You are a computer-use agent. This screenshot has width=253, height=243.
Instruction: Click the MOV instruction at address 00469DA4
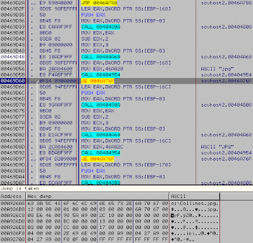point(123,177)
